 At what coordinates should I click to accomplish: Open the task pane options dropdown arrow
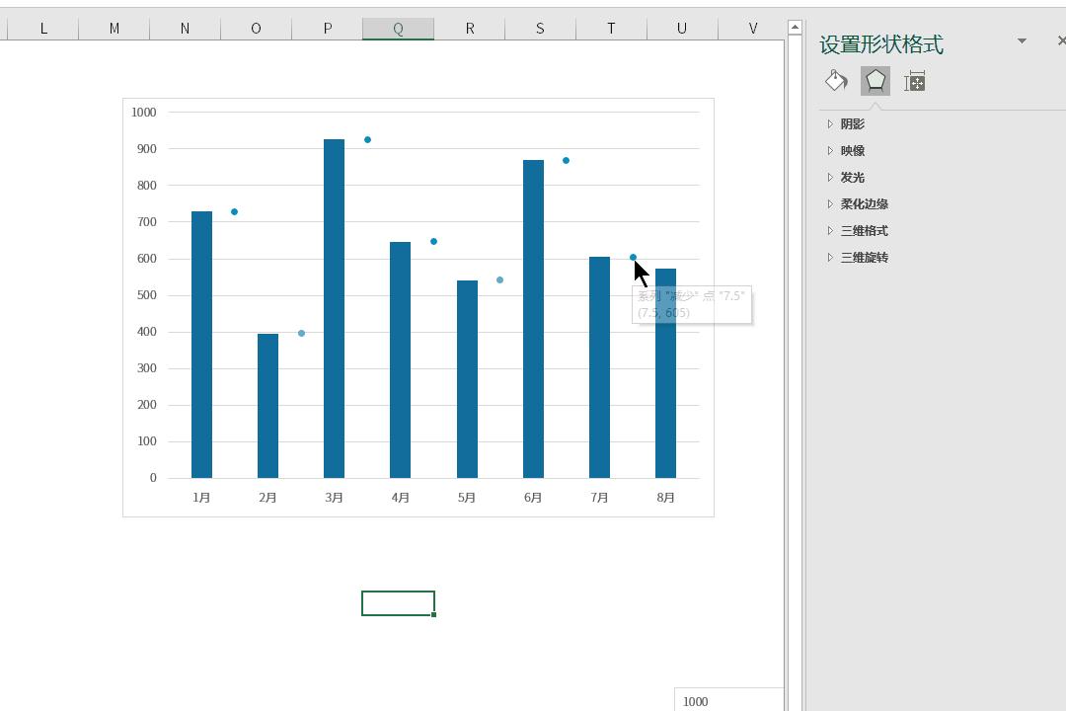pos(1022,40)
